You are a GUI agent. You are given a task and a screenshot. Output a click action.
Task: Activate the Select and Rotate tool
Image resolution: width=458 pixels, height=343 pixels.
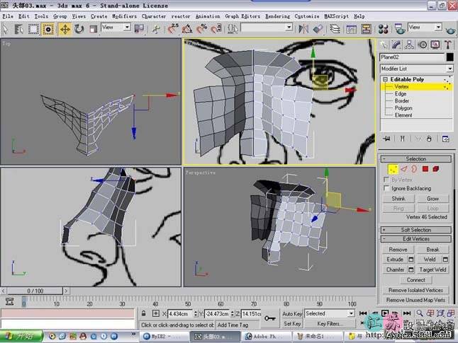click(x=79, y=29)
